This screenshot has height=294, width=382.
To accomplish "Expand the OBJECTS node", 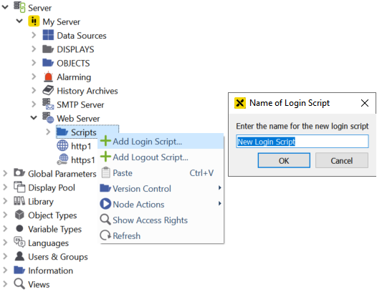I will click(34, 63).
